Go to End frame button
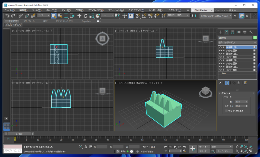Viewport: 260px width, 157px height. pos(184,147)
